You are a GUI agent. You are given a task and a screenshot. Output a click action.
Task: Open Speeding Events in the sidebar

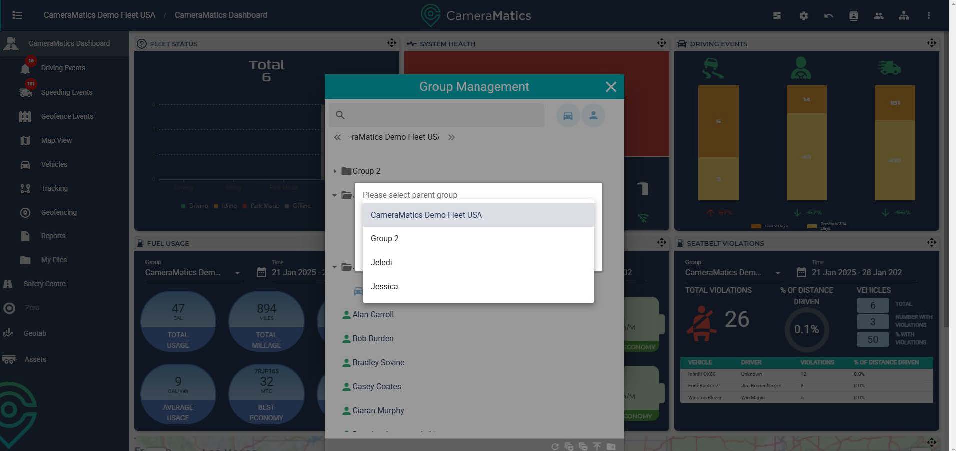[66, 92]
